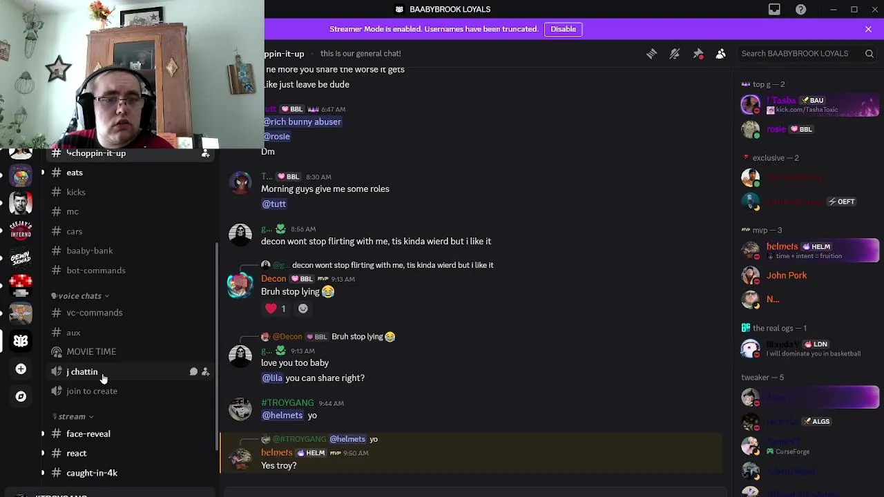This screenshot has height=497, width=884.
Task: Open the Threads icon in channel header
Action: (x=651, y=54)
